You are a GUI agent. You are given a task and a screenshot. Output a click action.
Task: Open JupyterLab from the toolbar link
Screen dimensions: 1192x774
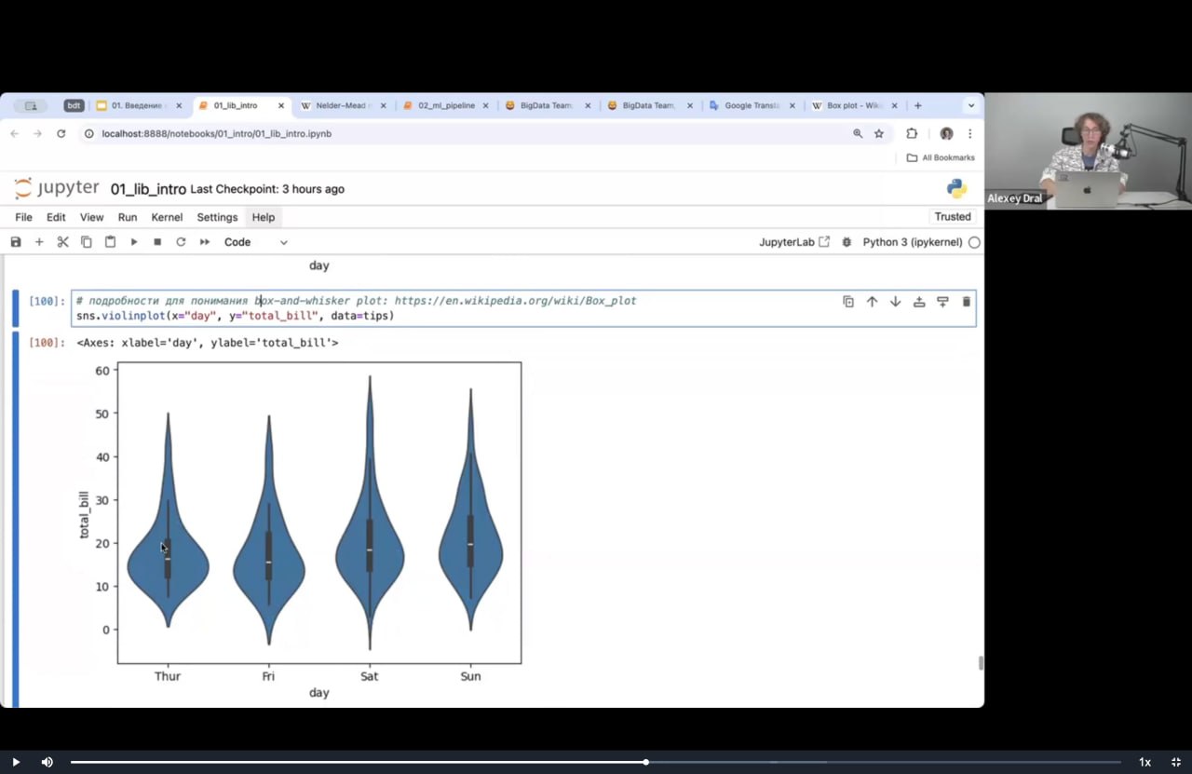(x=794, y=242)
